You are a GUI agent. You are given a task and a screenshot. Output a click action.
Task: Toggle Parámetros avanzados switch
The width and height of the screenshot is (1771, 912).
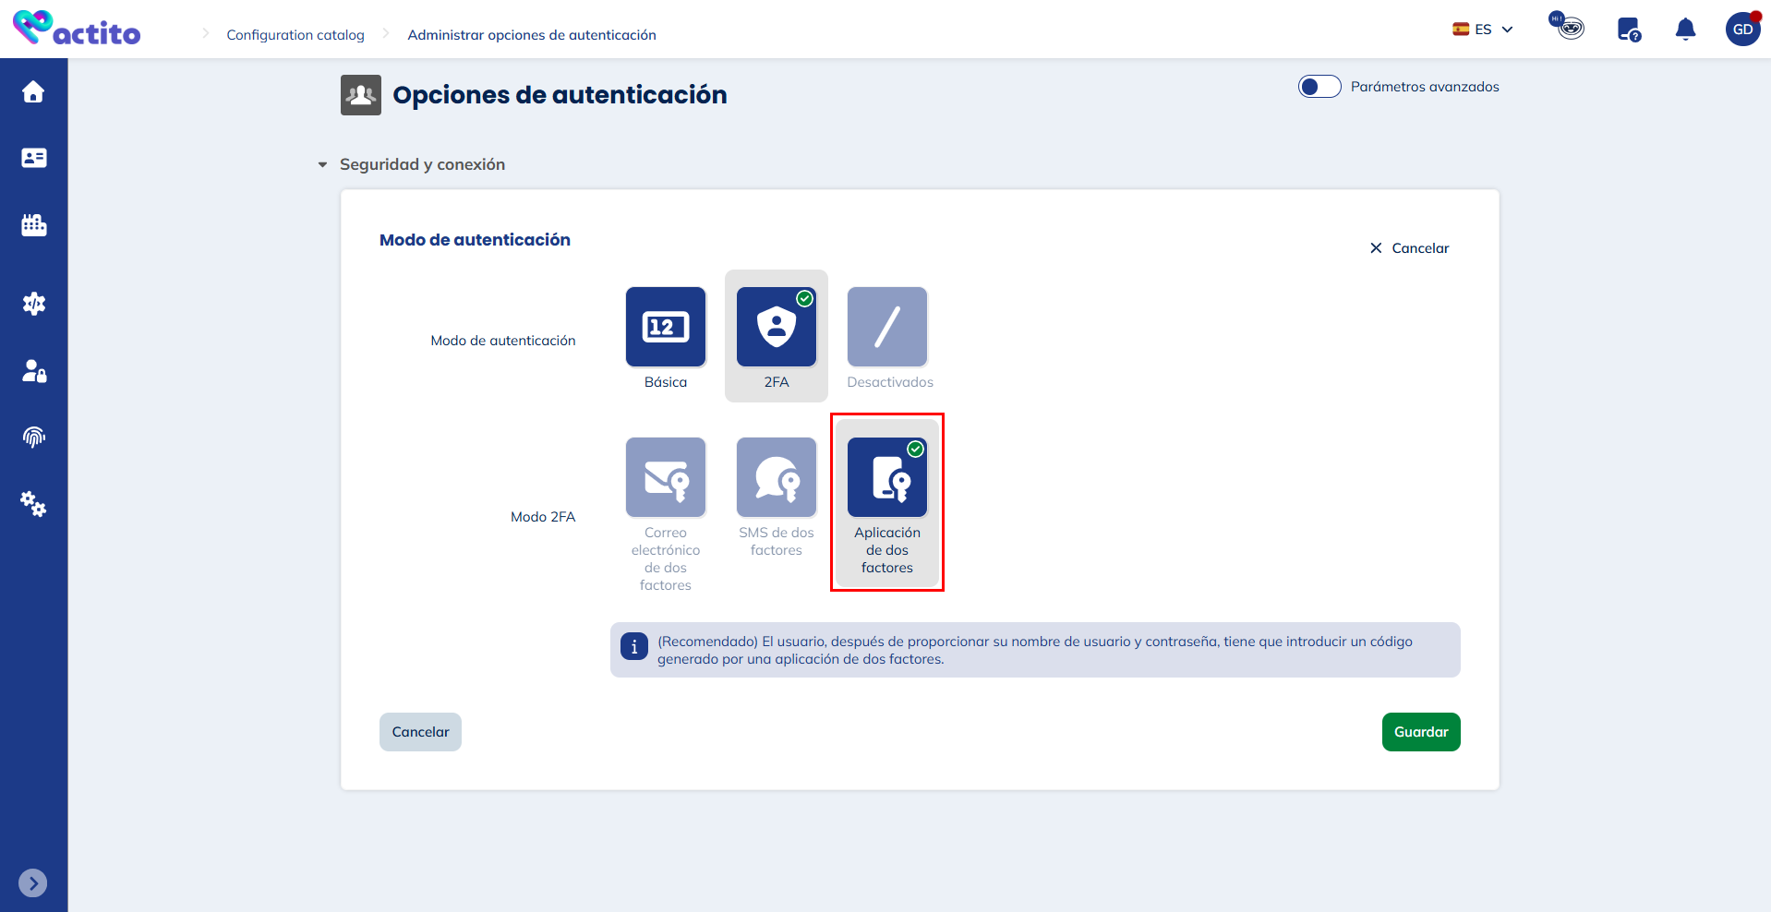[1319, 87]
